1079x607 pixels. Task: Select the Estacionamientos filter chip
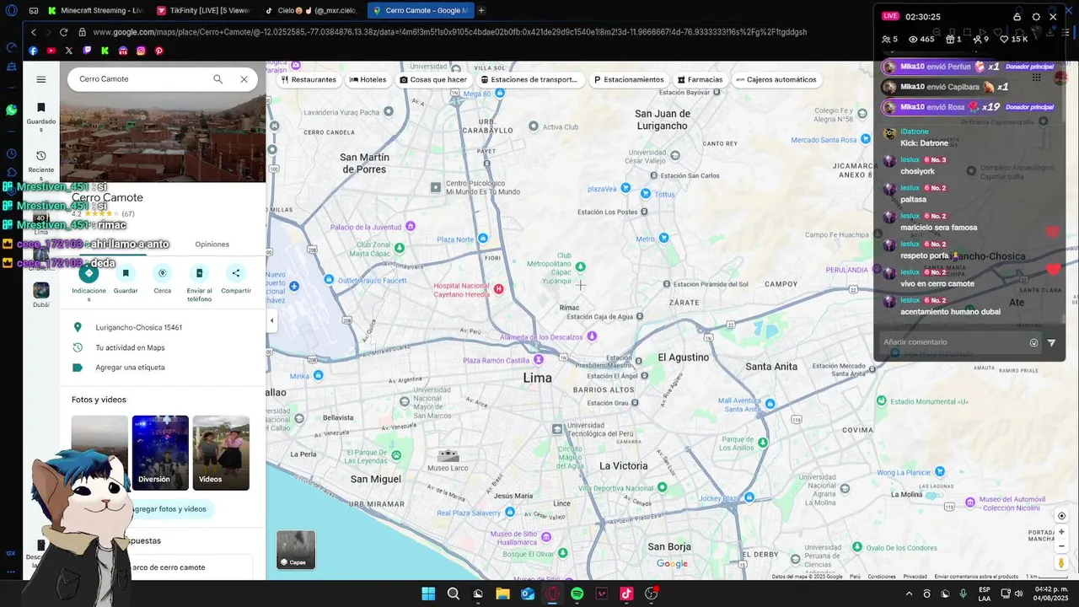[629, 79]
